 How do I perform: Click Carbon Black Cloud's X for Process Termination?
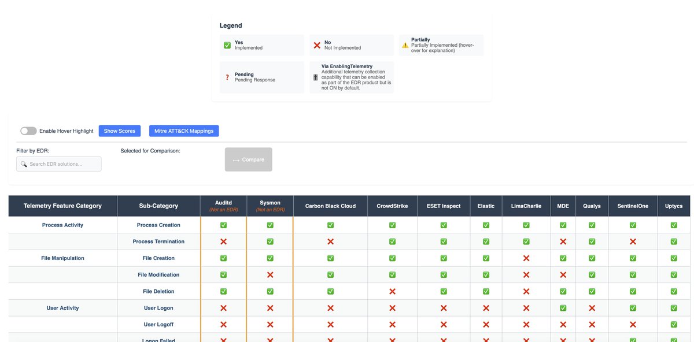pos(330,241)
